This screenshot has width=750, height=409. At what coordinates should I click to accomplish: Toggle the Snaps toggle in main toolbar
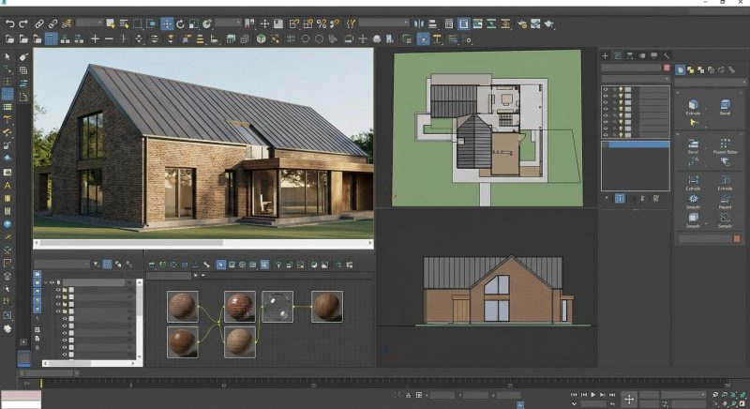pos(294,23)
